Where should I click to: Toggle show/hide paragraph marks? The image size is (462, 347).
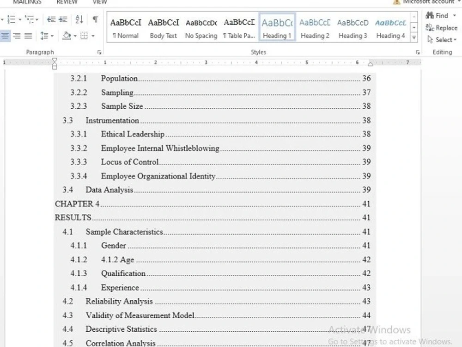(x=96, y=19)
